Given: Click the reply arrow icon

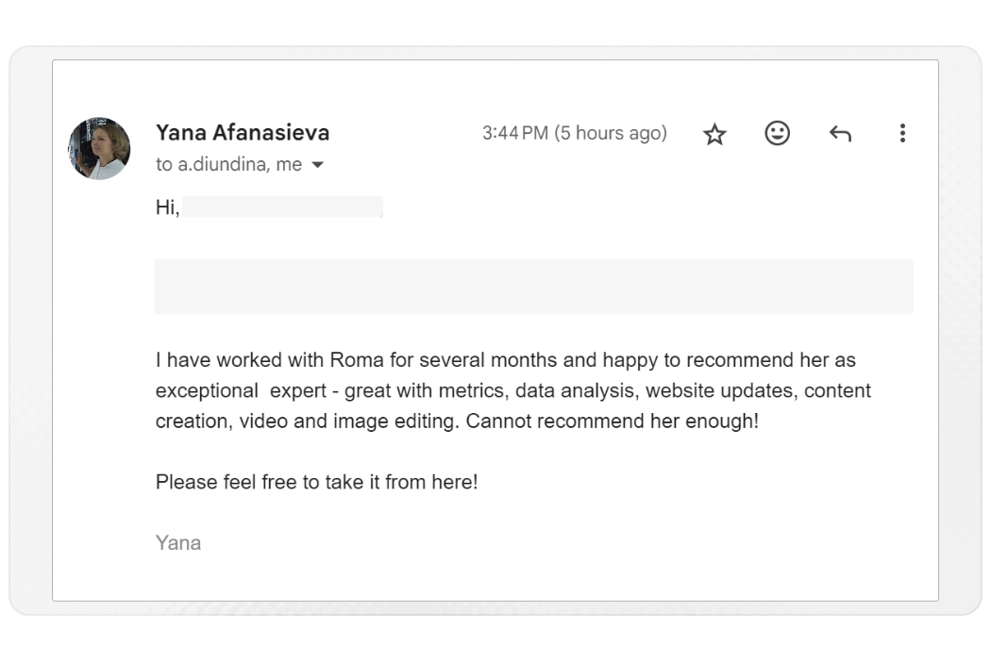Looking at the screenshot, I should [x=839, y=133].
